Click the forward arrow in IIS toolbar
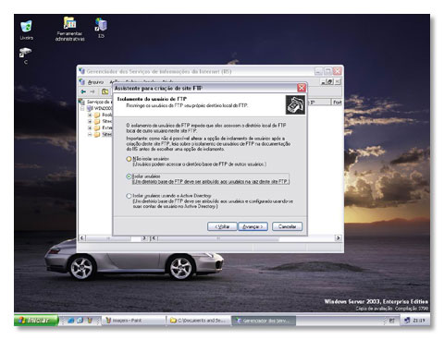This screenshot has width=444, height=340. (92, 91)
